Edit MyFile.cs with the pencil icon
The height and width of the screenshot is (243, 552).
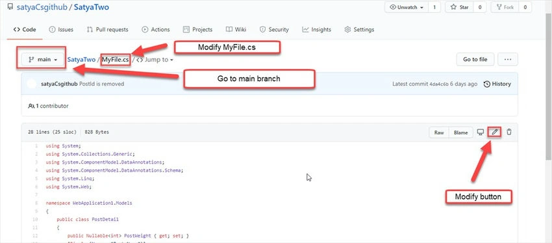pyautogui.click(x=495, y=133)
